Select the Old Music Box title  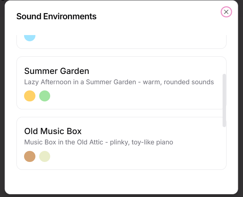(53, 131)
